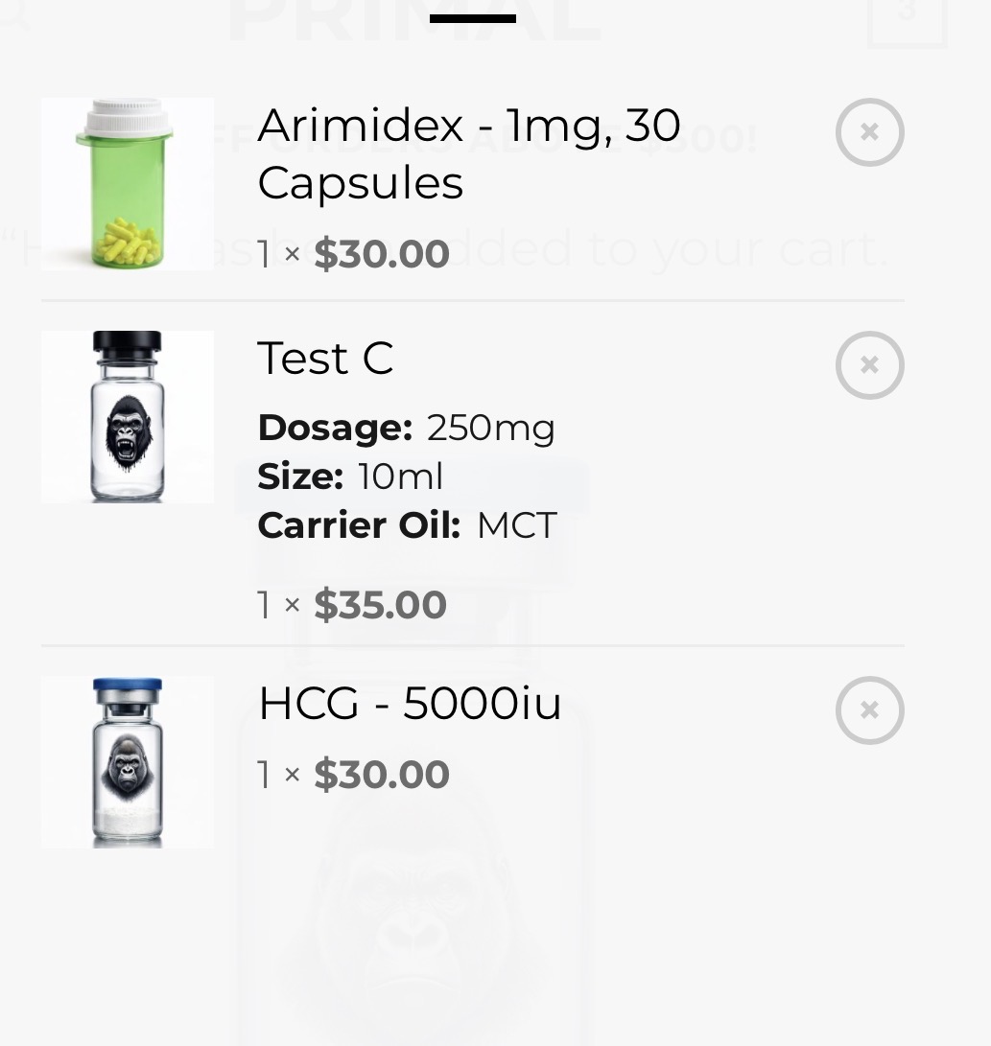This screenshot has height=1046, width=991.
Task: Remove Test C from the cart
Action: pyautogui.click(x=869, y=365)
